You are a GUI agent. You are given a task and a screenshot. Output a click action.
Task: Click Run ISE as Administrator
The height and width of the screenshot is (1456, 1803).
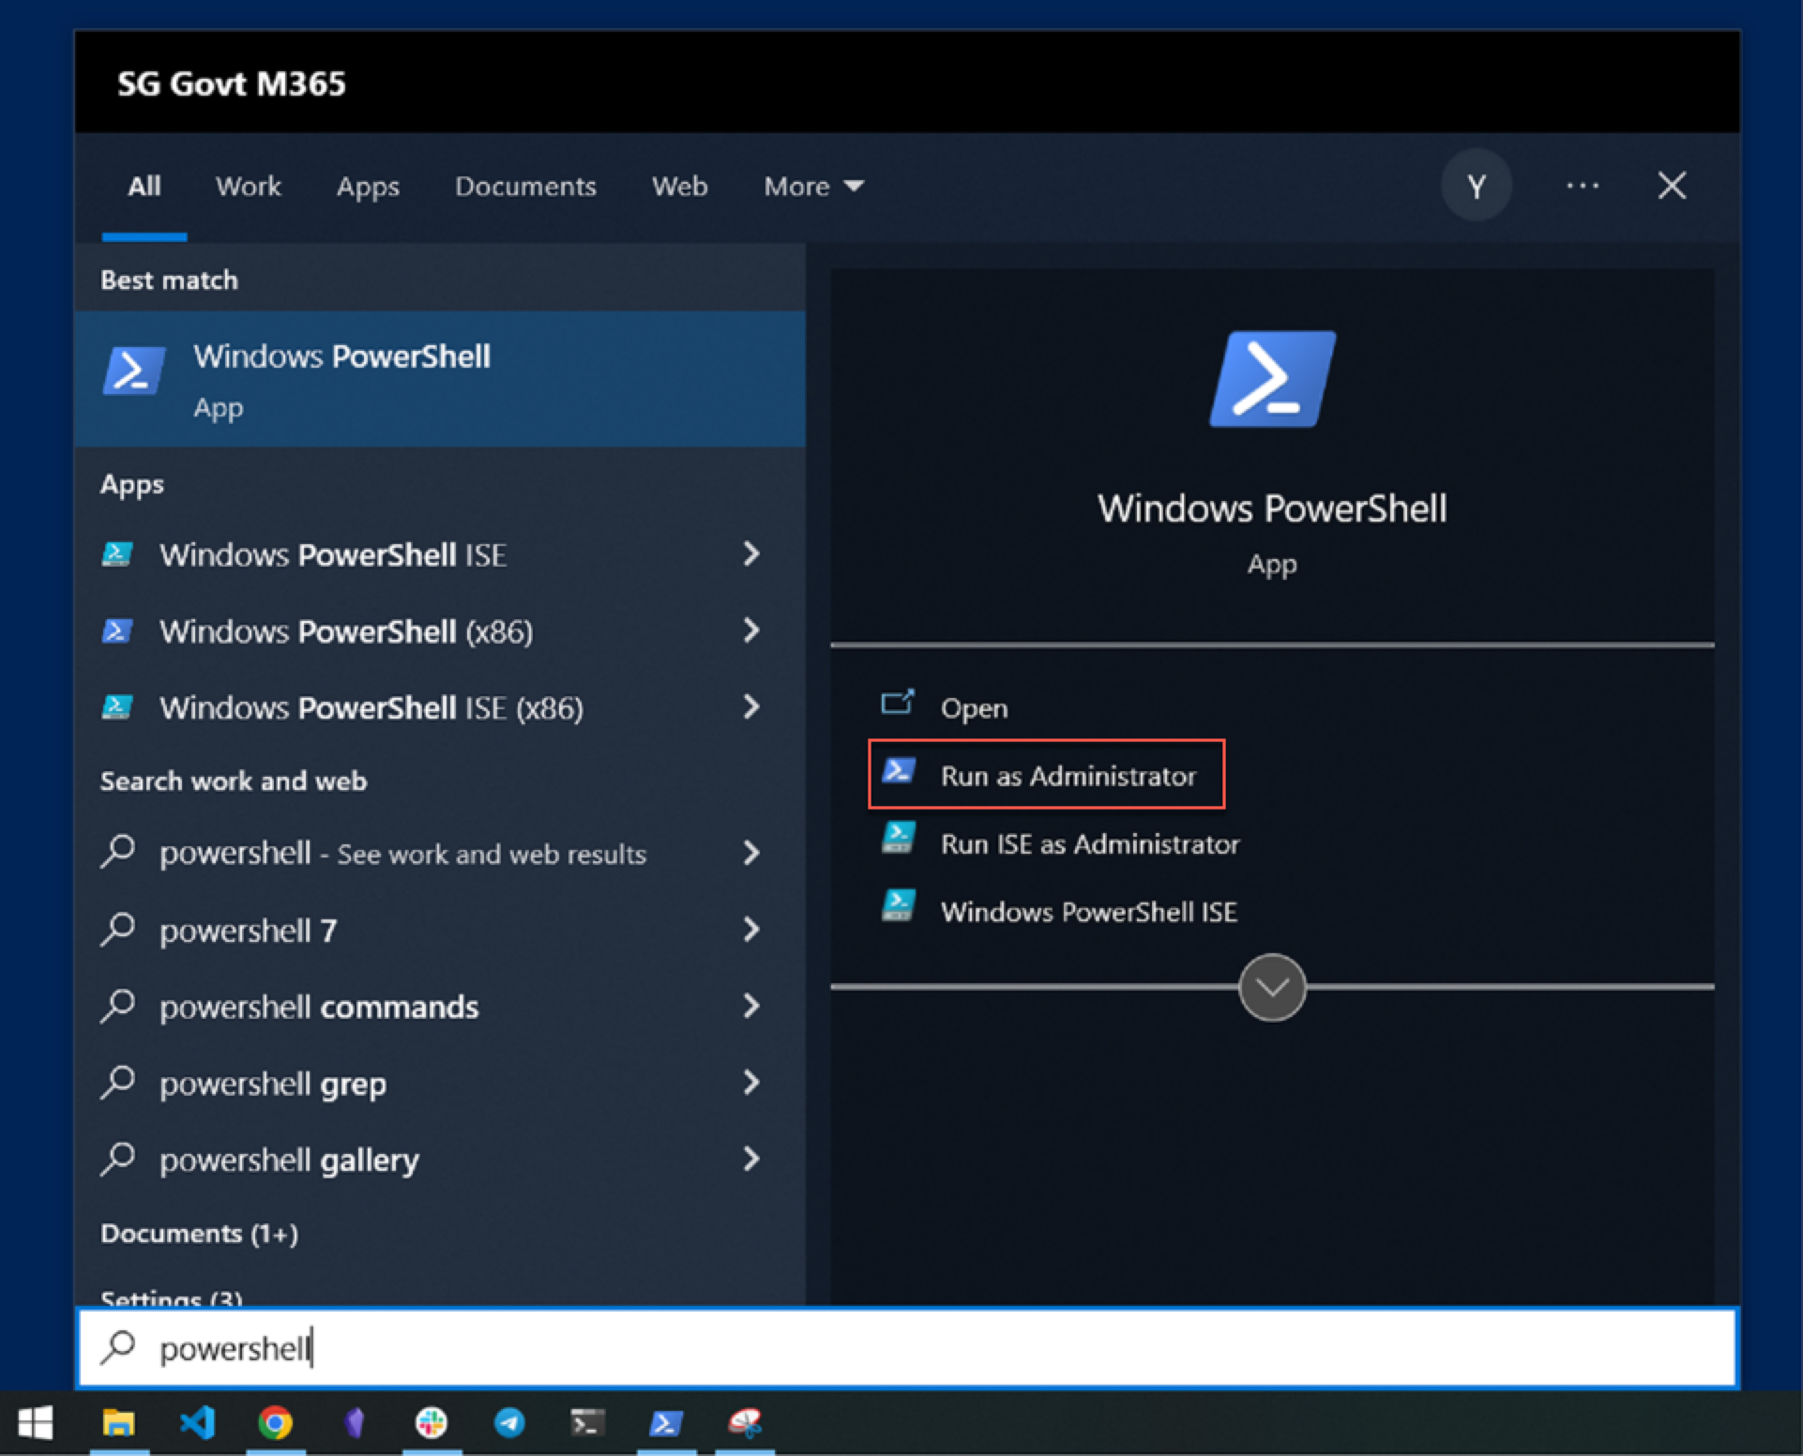pyautogui.click(x=1089, y=843)
